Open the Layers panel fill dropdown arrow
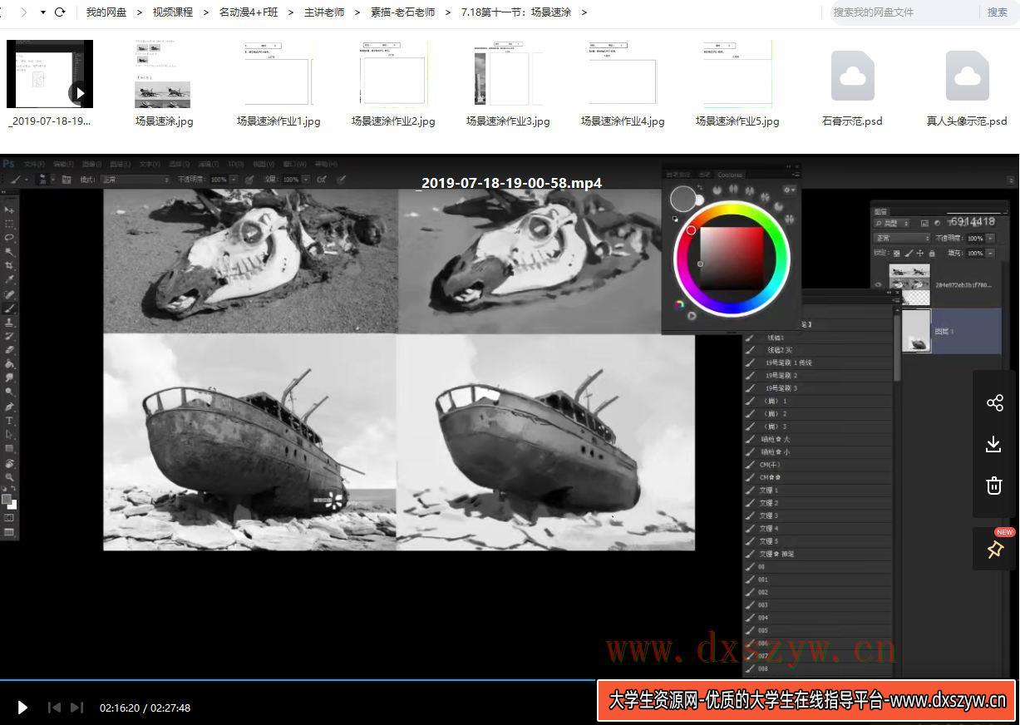1020x725 pixels. pyautogui.click(x=990, y=253)
